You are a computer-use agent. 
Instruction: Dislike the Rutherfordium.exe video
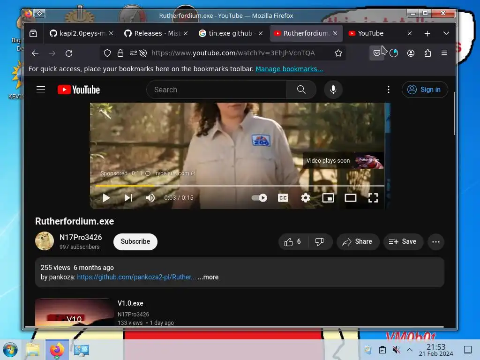[x=319, y=242]
